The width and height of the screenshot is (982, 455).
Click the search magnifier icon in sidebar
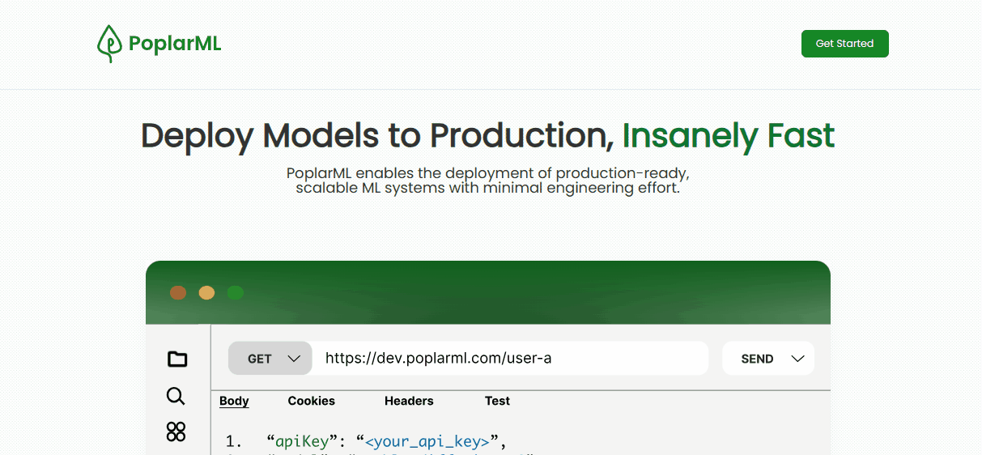(x=176, y=396)
